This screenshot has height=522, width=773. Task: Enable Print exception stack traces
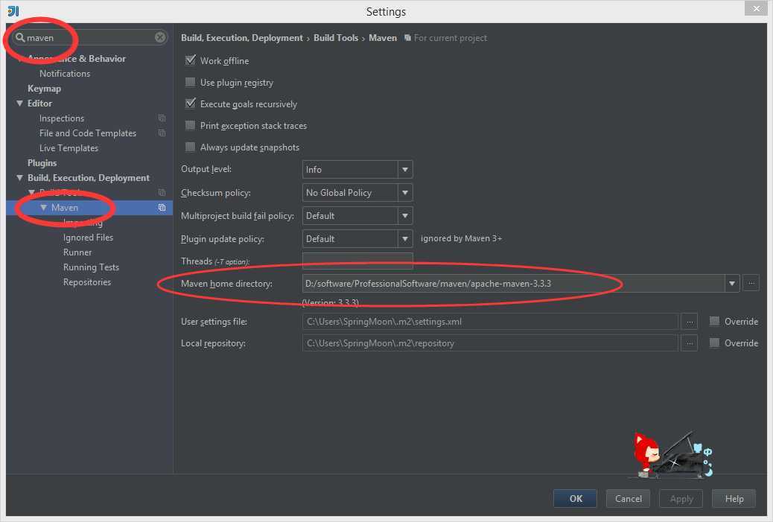pos(191,125)
